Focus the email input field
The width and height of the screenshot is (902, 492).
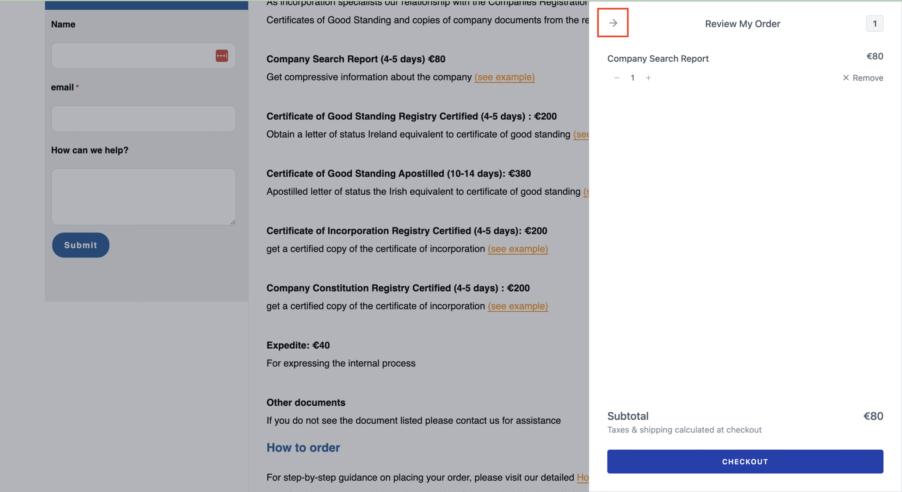(x=143, y=119)
